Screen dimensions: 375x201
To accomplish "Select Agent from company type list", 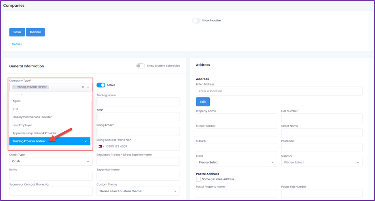I will (x=17, y=101).
